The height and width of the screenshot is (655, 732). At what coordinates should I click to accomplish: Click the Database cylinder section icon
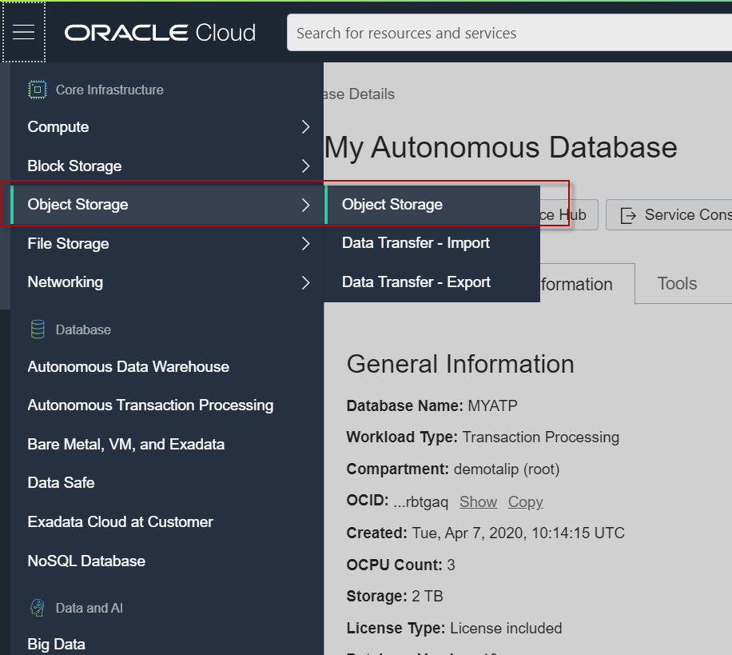point(36,329)
